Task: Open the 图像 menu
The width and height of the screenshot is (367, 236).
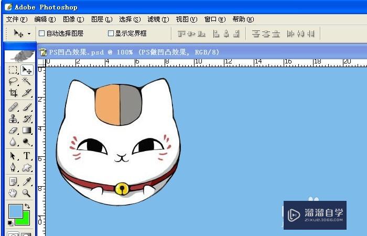Action: click(73, 19)
